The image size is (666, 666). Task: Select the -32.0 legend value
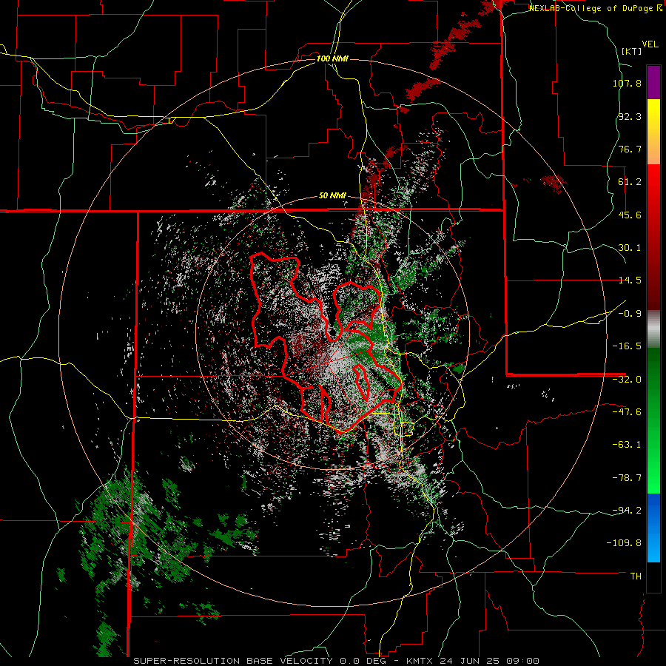pos(627,380)
